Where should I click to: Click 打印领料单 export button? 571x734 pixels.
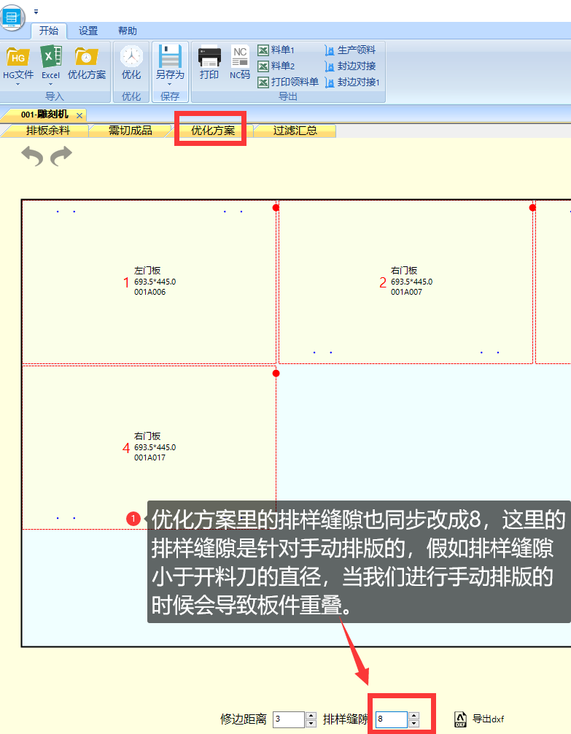tap(288, 82)
